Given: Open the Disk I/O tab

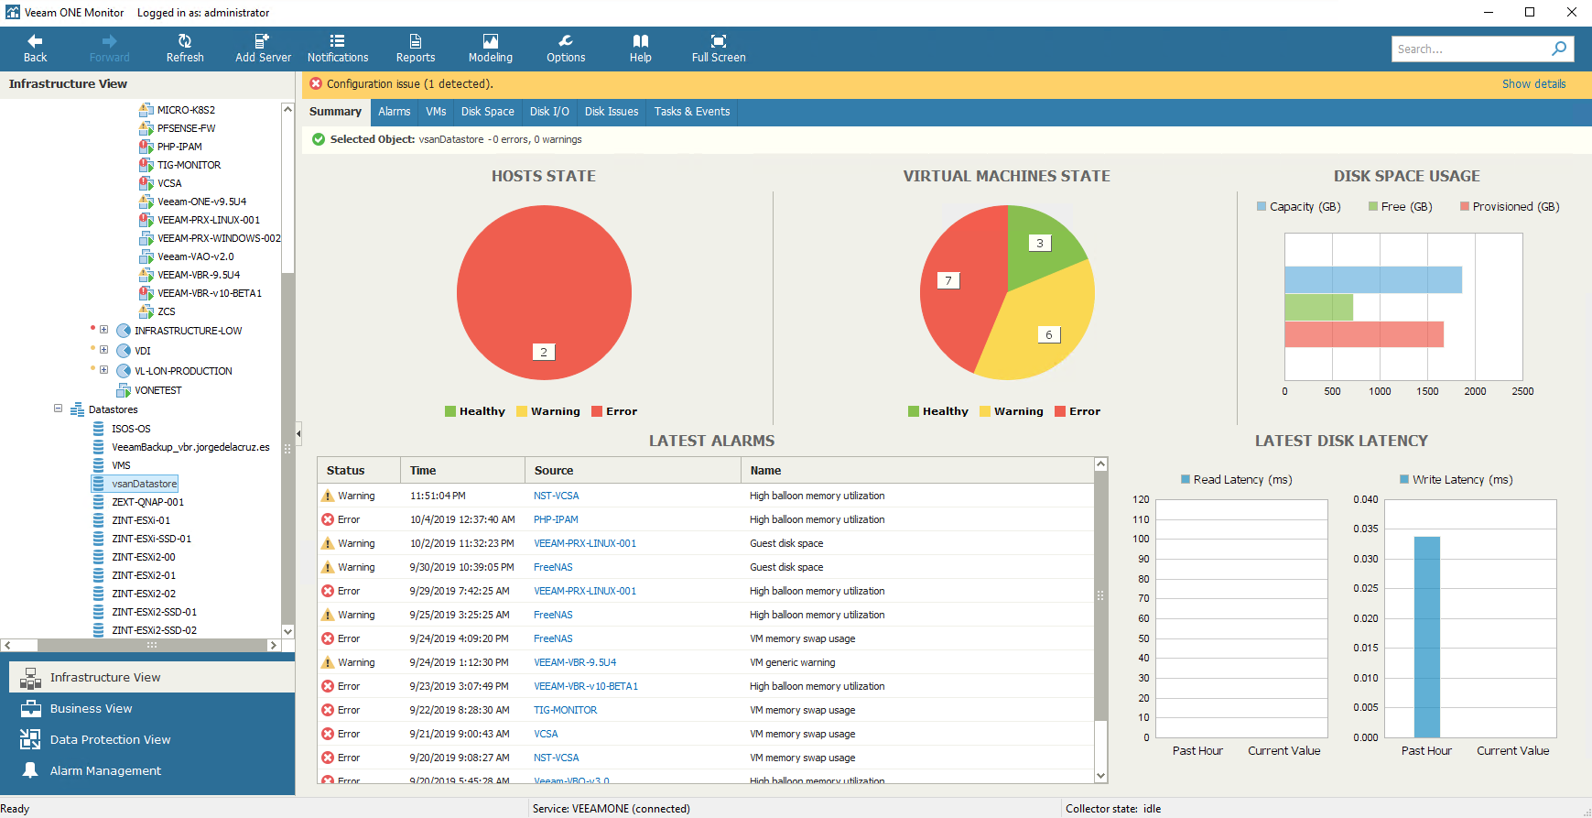Looking at the screenshot, I should [x=549, y=112].
